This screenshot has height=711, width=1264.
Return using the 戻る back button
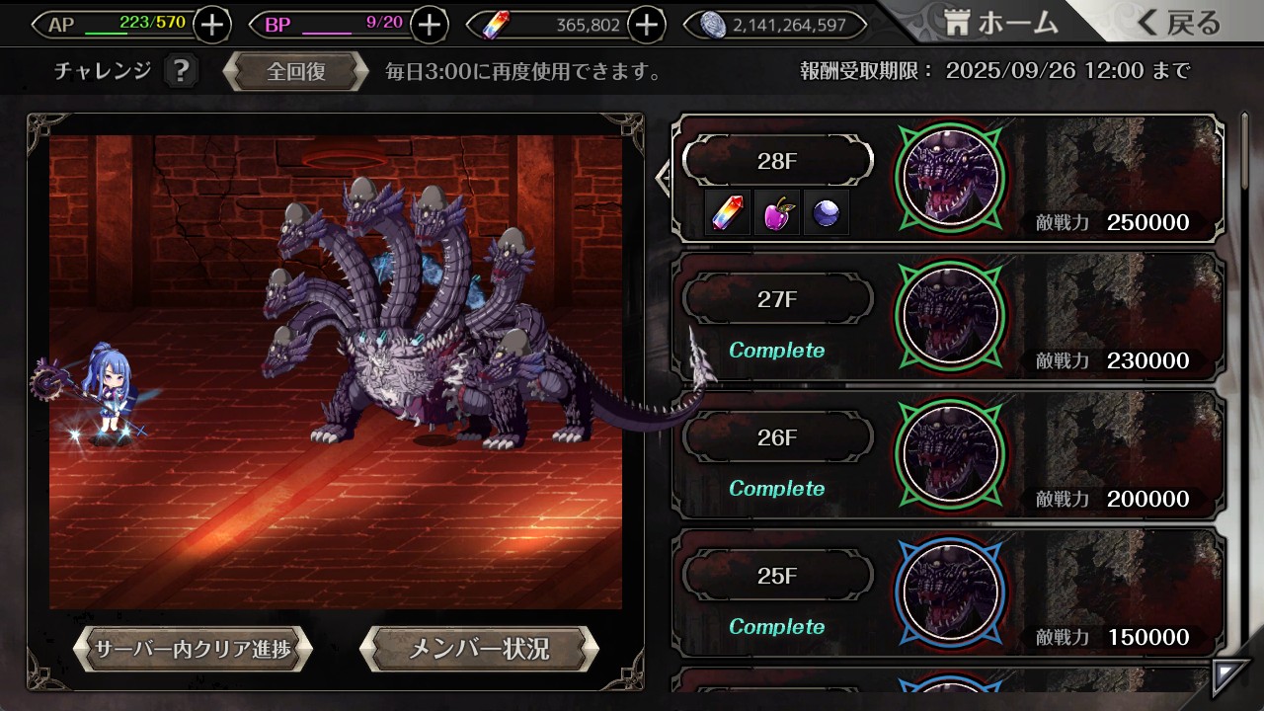[x=1179, y=23]
